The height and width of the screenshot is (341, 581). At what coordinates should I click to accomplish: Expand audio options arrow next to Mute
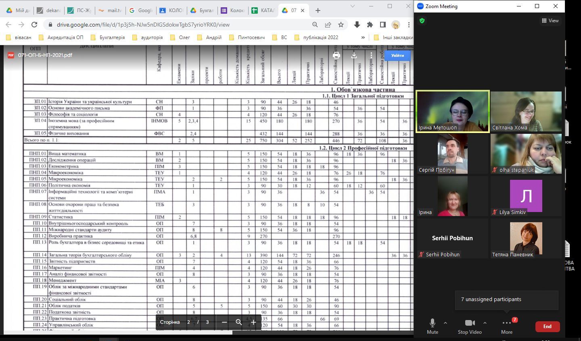[x=445, y=323]
